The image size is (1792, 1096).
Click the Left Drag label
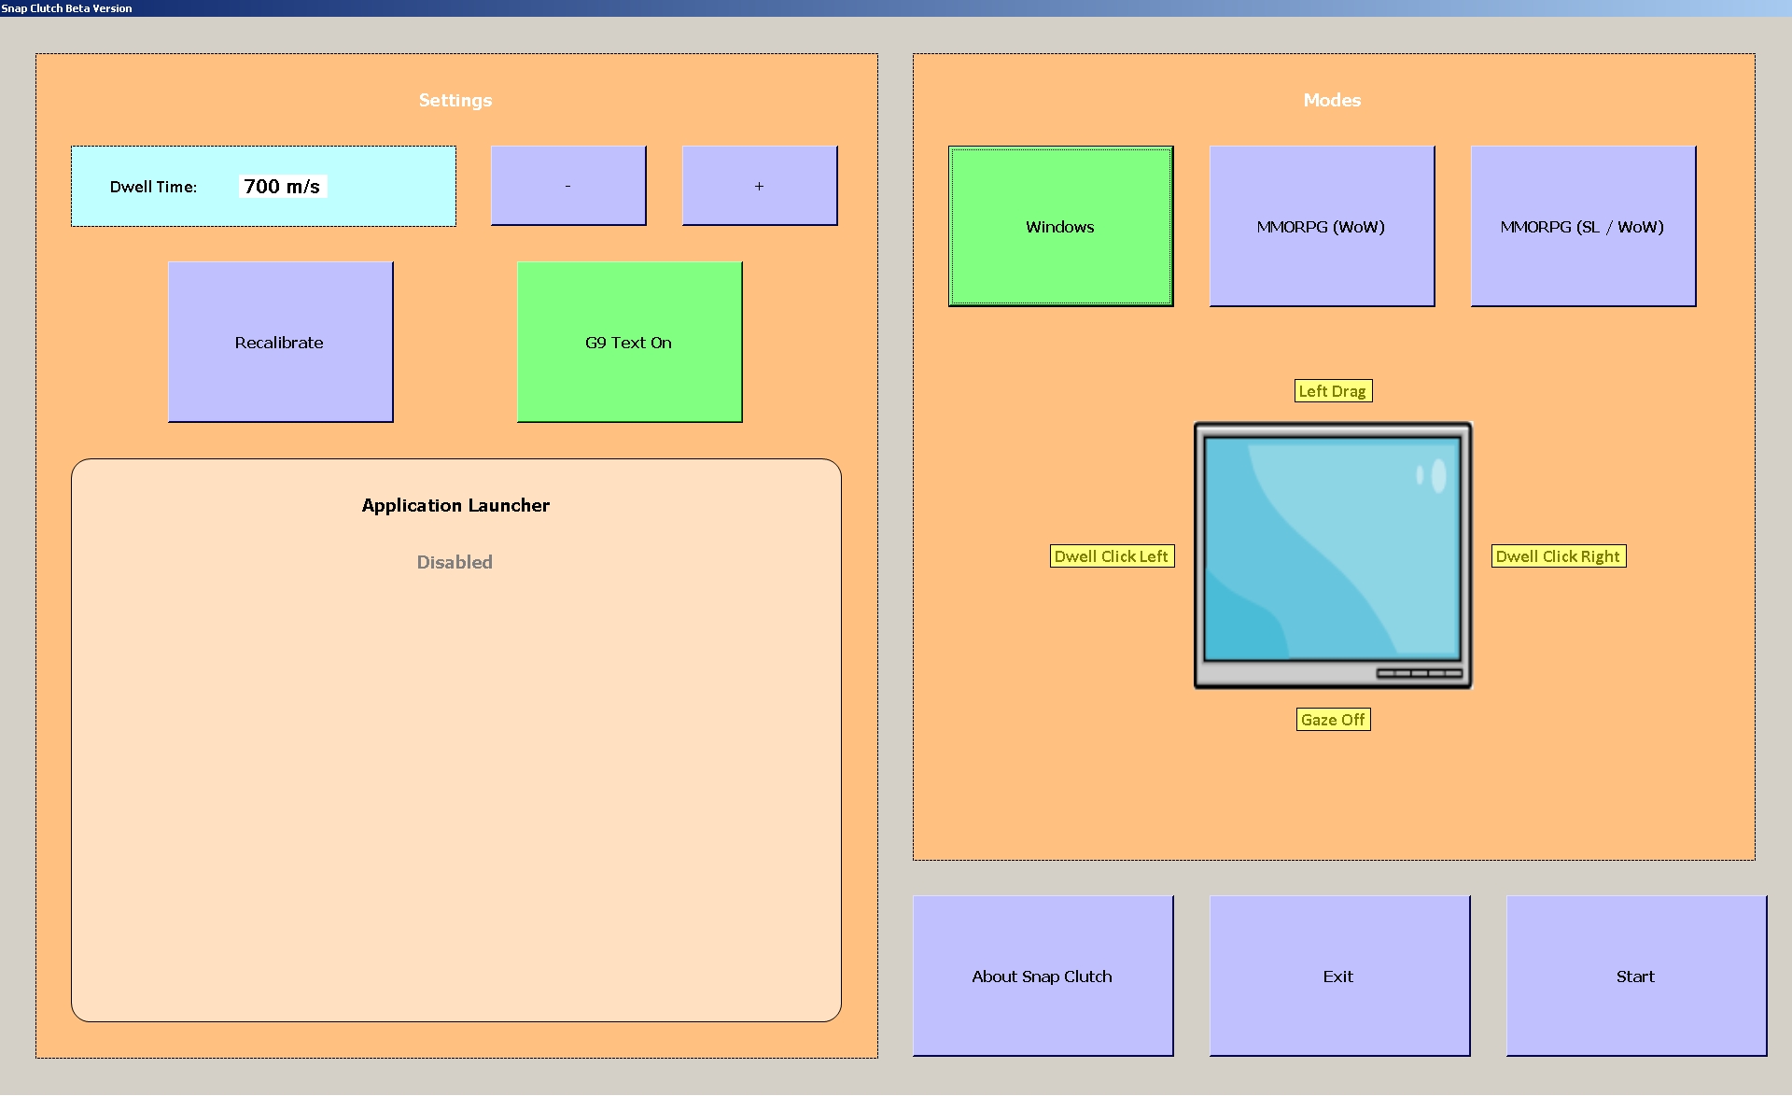(1333, 391)
